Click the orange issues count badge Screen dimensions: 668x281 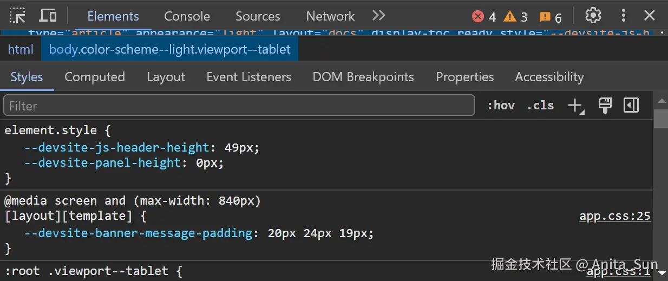pos(551,17)
